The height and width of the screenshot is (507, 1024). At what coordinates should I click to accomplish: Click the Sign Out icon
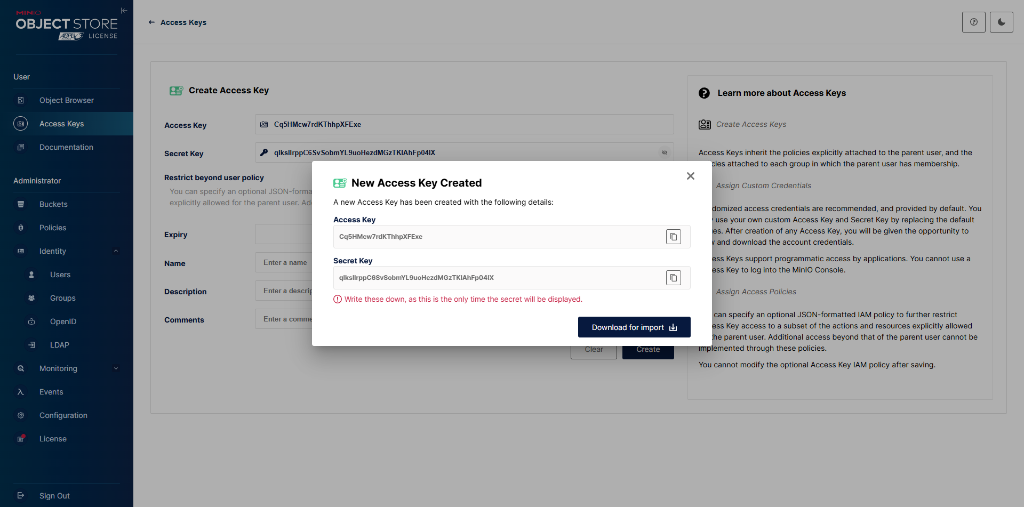click(21, 496)
